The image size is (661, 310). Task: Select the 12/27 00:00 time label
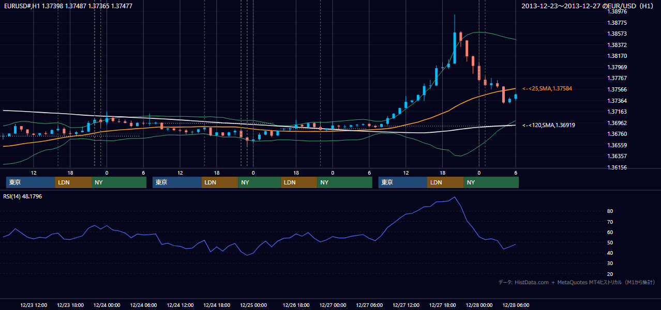pos(333,305)
